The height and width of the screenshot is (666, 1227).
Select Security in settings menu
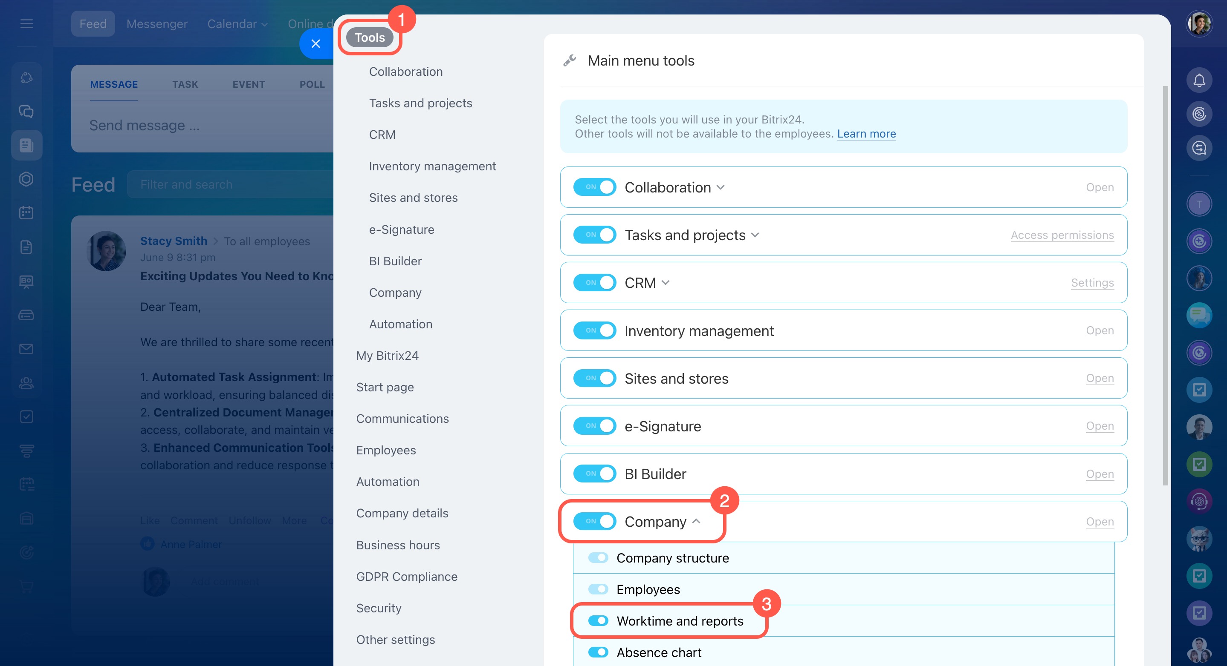[379, 608]
